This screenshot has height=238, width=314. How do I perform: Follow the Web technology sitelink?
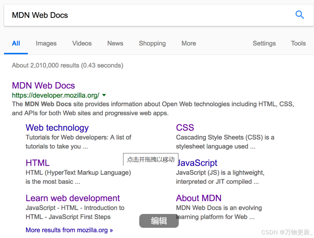click(57, 128)
